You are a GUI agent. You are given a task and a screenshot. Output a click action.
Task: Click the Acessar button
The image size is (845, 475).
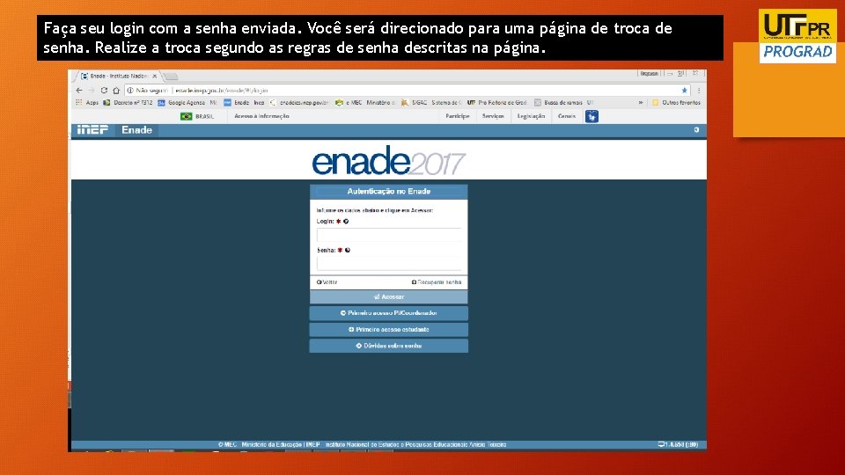tap(388, 296)
